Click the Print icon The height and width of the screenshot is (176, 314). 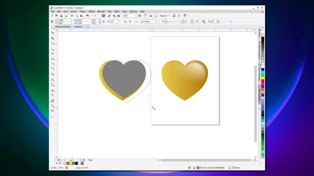(x=66, y=16)
